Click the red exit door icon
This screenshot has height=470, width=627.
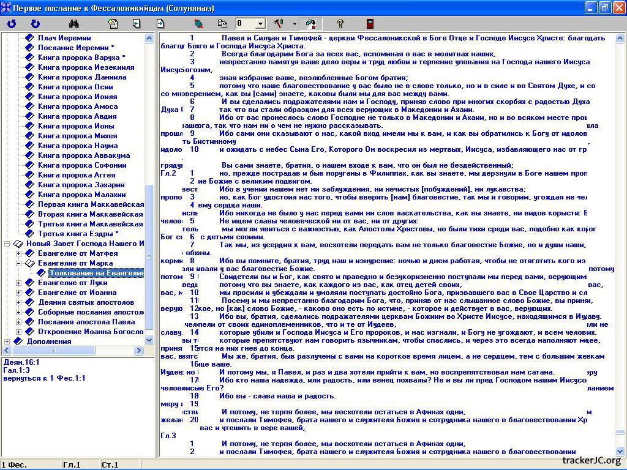pos(370,24)
